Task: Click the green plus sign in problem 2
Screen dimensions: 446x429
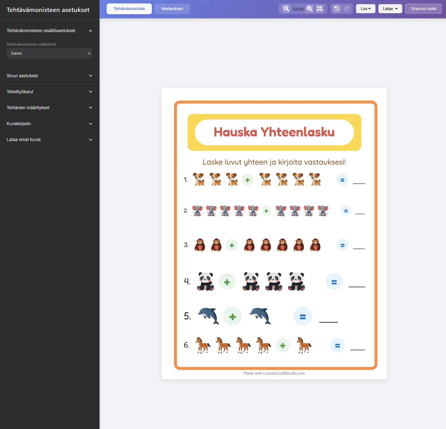Action: tap(266, 211)
